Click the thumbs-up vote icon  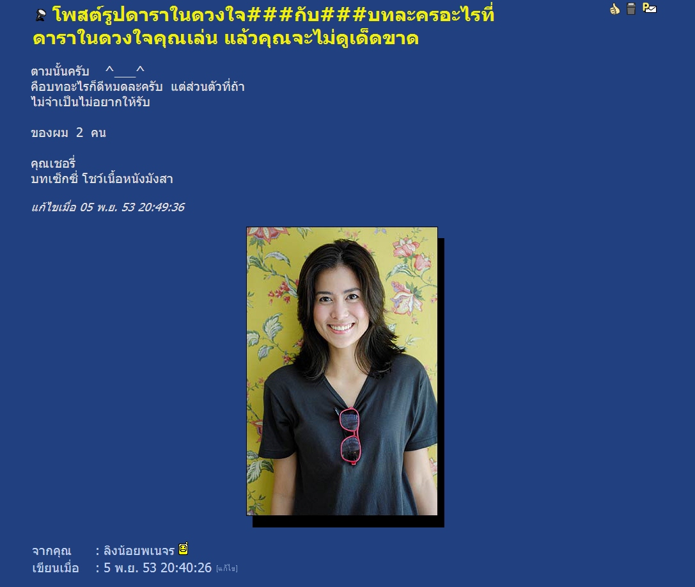[x=614, y=8]
